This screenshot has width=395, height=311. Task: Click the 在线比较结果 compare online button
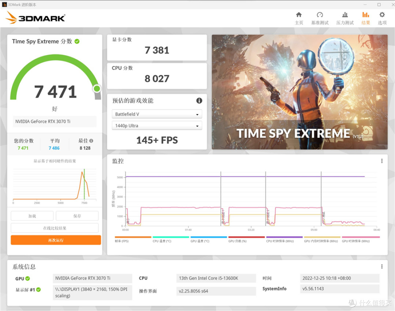coord(54,228)
